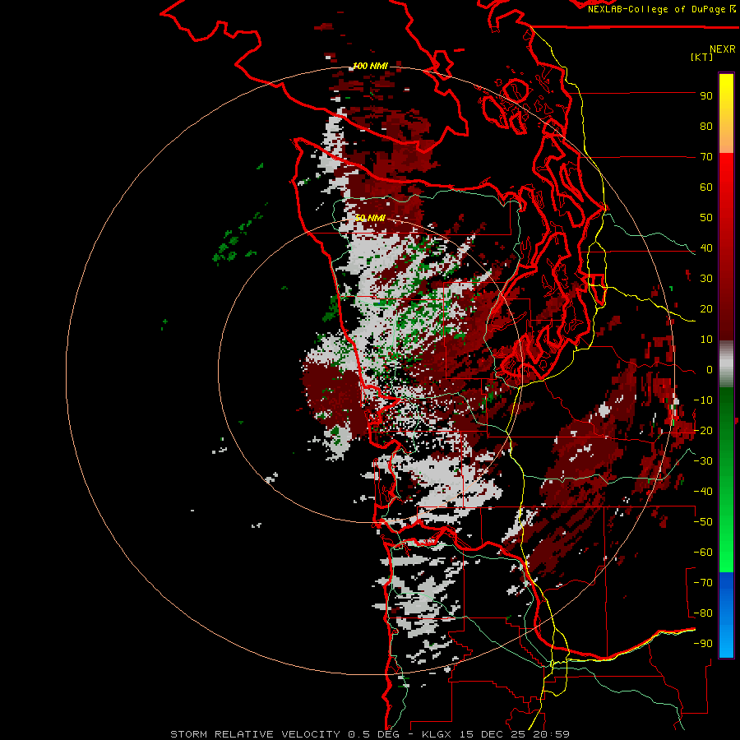Image resolution: width=740 pixels, height=740 pixels.
Task: Click the 80 value on the velocity scale
Action: tap(706, 126)
